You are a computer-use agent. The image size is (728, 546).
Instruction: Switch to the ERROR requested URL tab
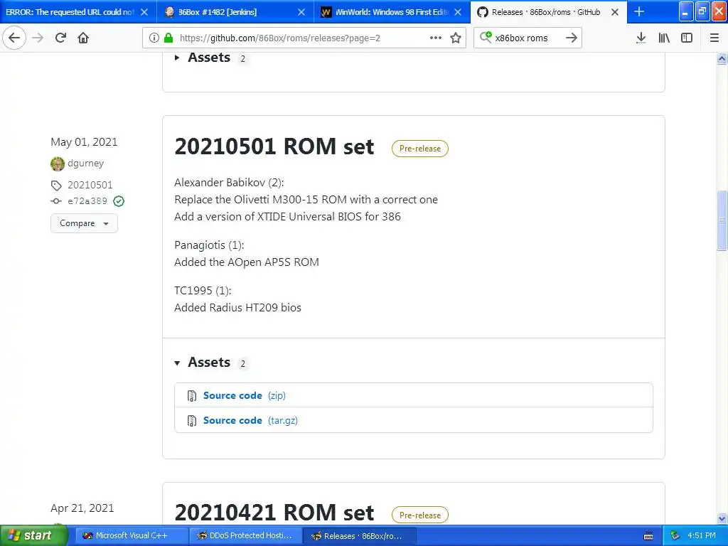(70, 12)
